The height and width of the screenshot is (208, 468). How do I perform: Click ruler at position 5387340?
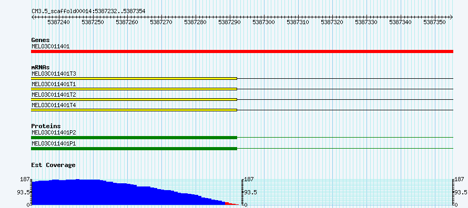click(401, 22)
